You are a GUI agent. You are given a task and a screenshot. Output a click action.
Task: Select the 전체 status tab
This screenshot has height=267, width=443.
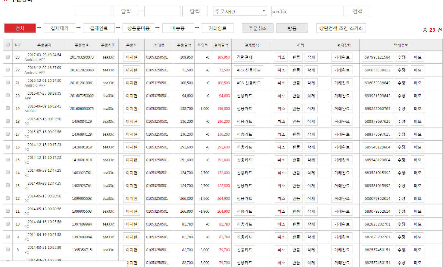20,28
